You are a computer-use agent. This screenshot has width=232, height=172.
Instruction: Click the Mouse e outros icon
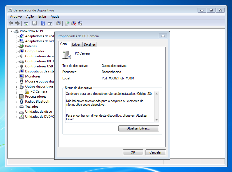coord(22,81)
